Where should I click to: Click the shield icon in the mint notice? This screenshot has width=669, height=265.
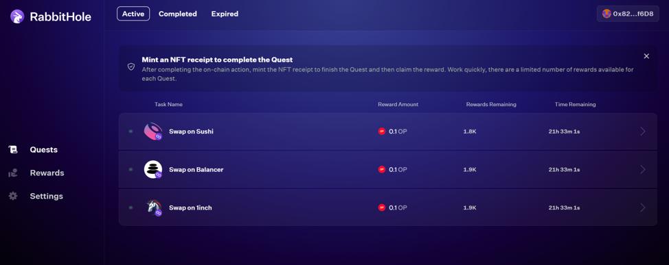(131, 67)
